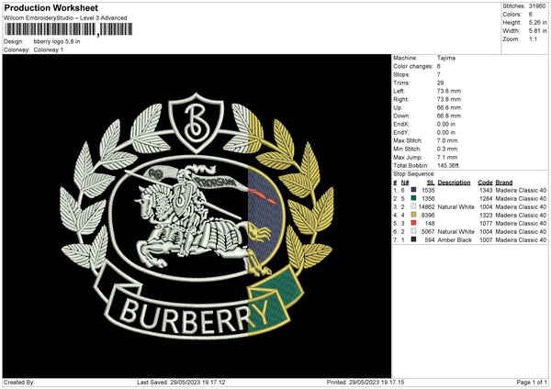Select the design name "bberry logo 5,8 in"

(x=57, y=41)
